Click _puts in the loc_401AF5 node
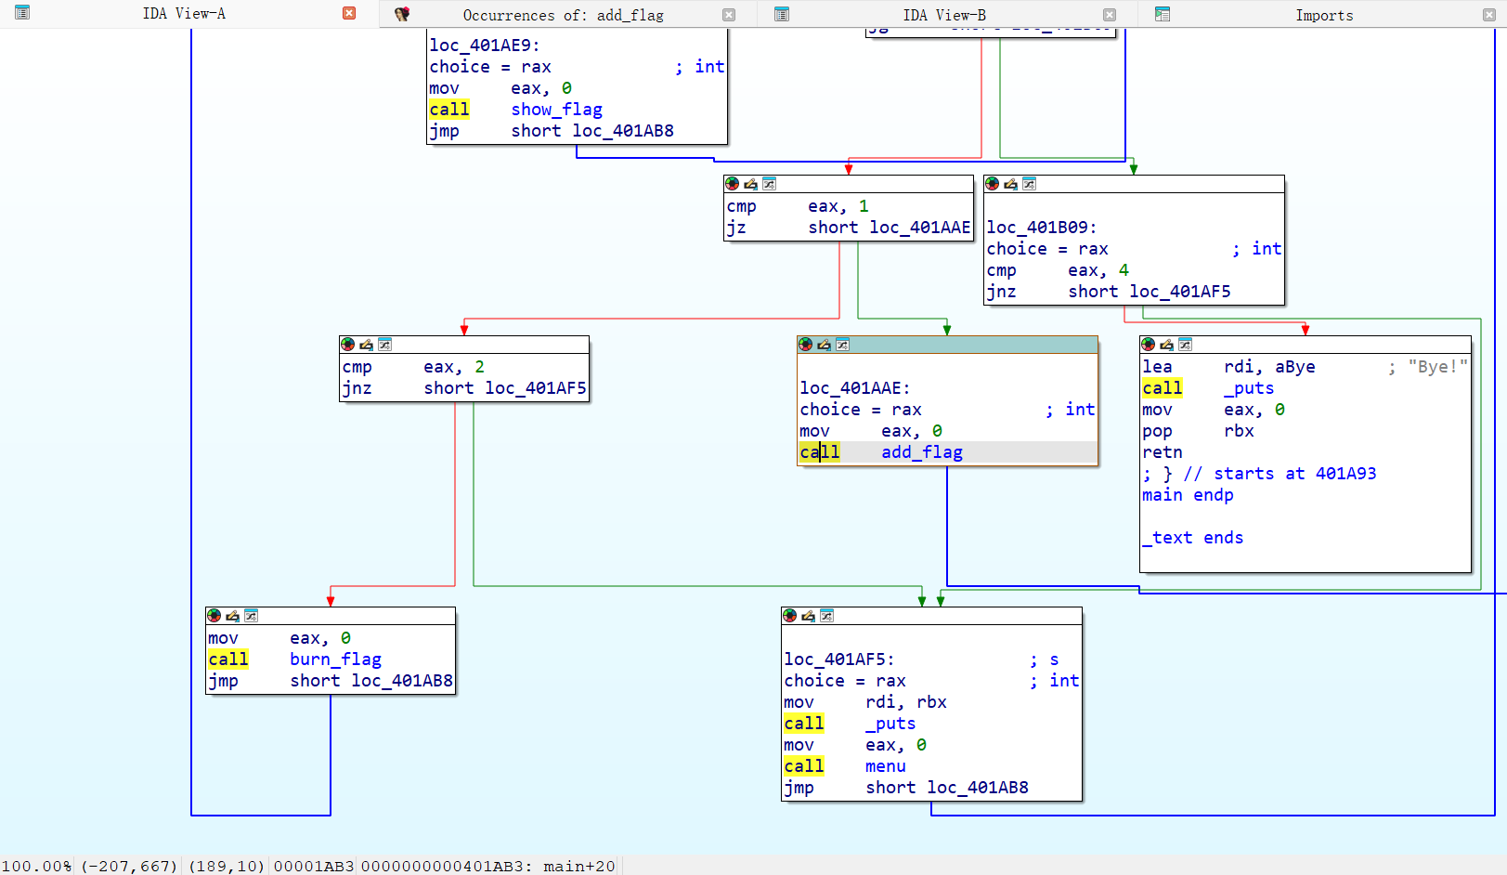 tap(890, 724)
